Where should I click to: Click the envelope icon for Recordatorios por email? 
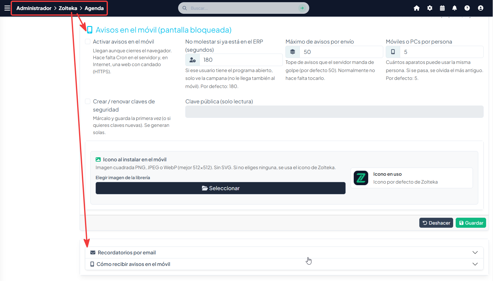point(93,252)
